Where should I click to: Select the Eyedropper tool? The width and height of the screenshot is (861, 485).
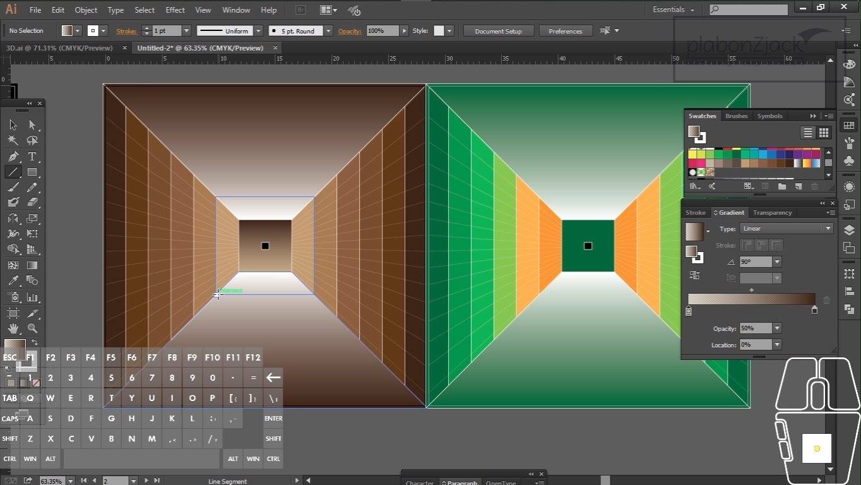13,281
